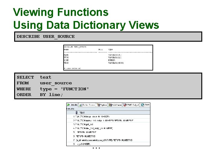Screen dimensions: 217x162
Task: Click the OWA globe tab icon
Action: (x=142, y=105)
